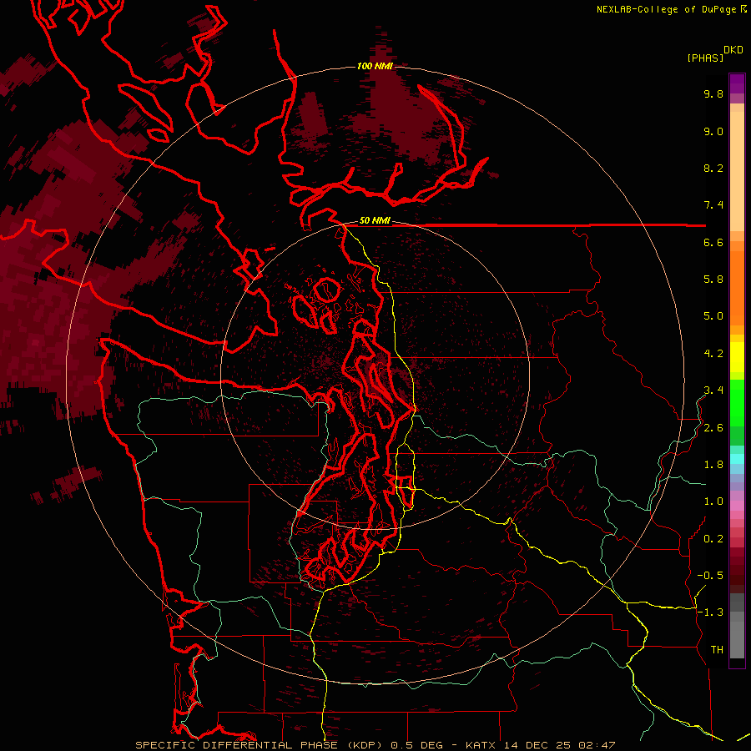Click the 0.2 legend value
This screenshot has height=751, width=751.
tap(713, 539)
